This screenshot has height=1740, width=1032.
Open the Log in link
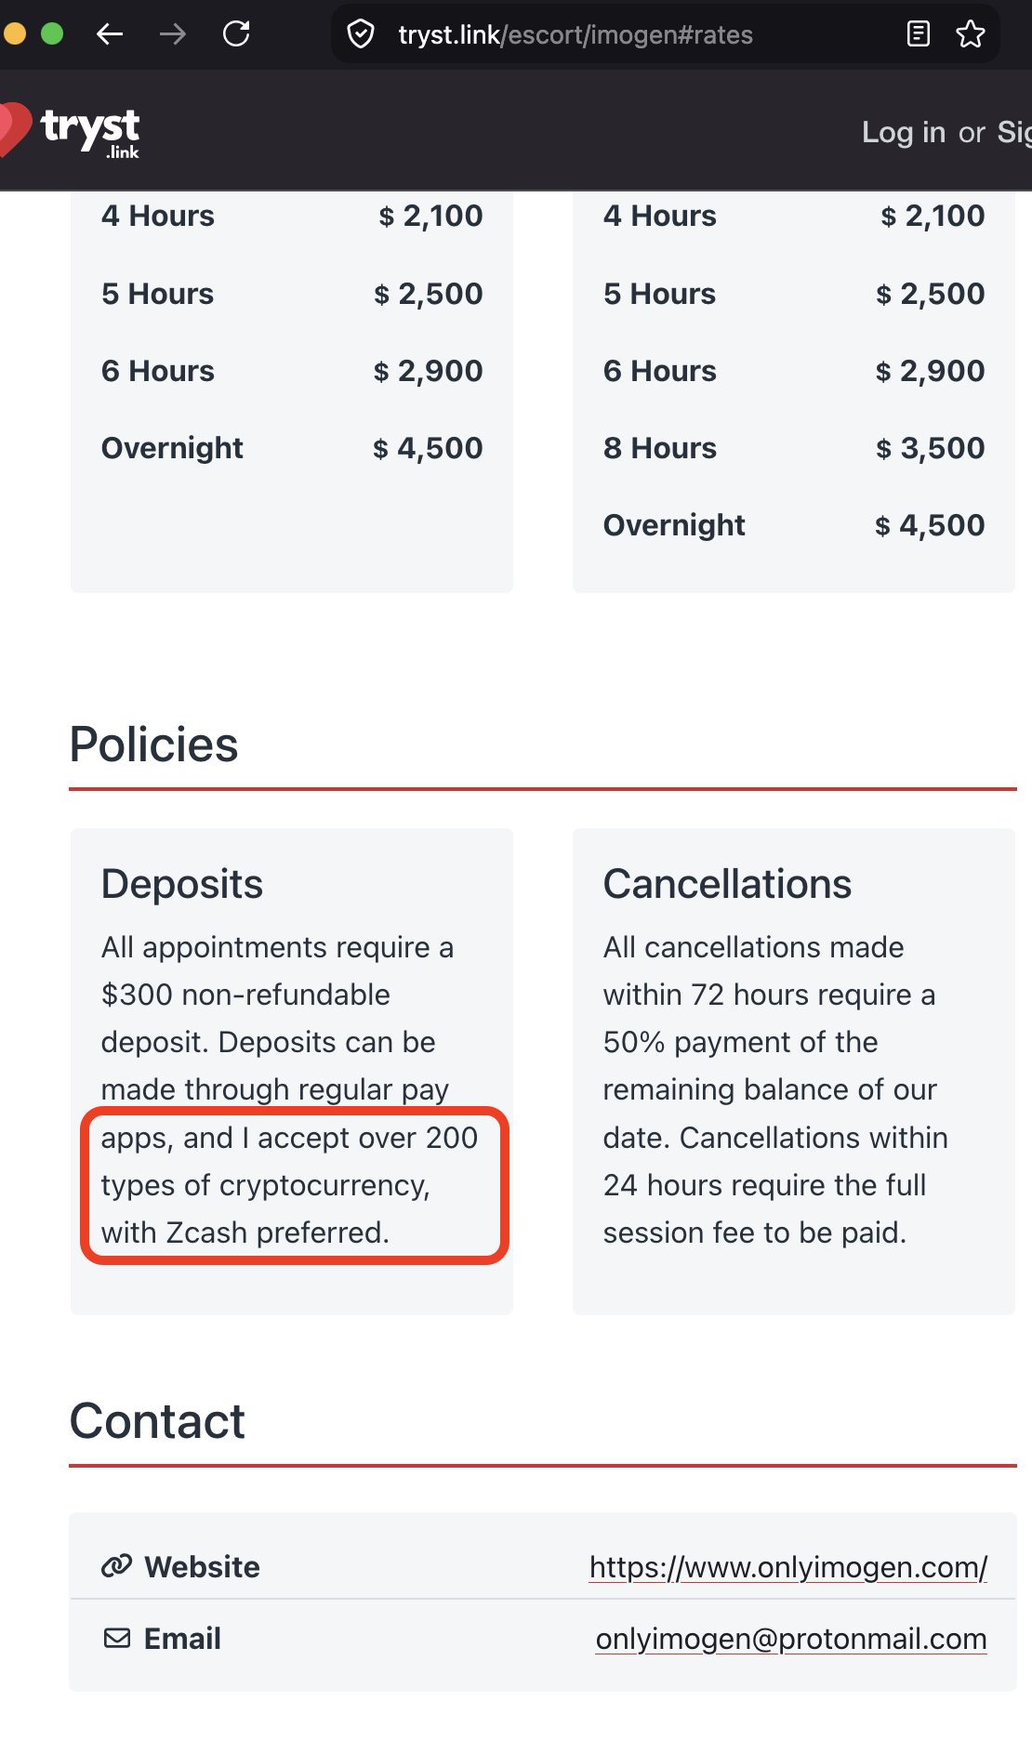point(903,132)
